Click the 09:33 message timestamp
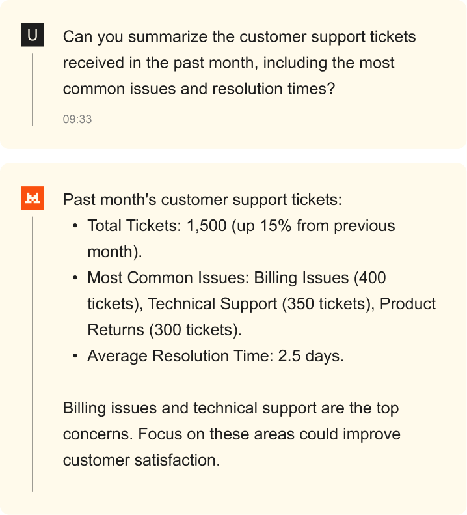The height and width of the screenshot is (515, 467). coord(77,119)
